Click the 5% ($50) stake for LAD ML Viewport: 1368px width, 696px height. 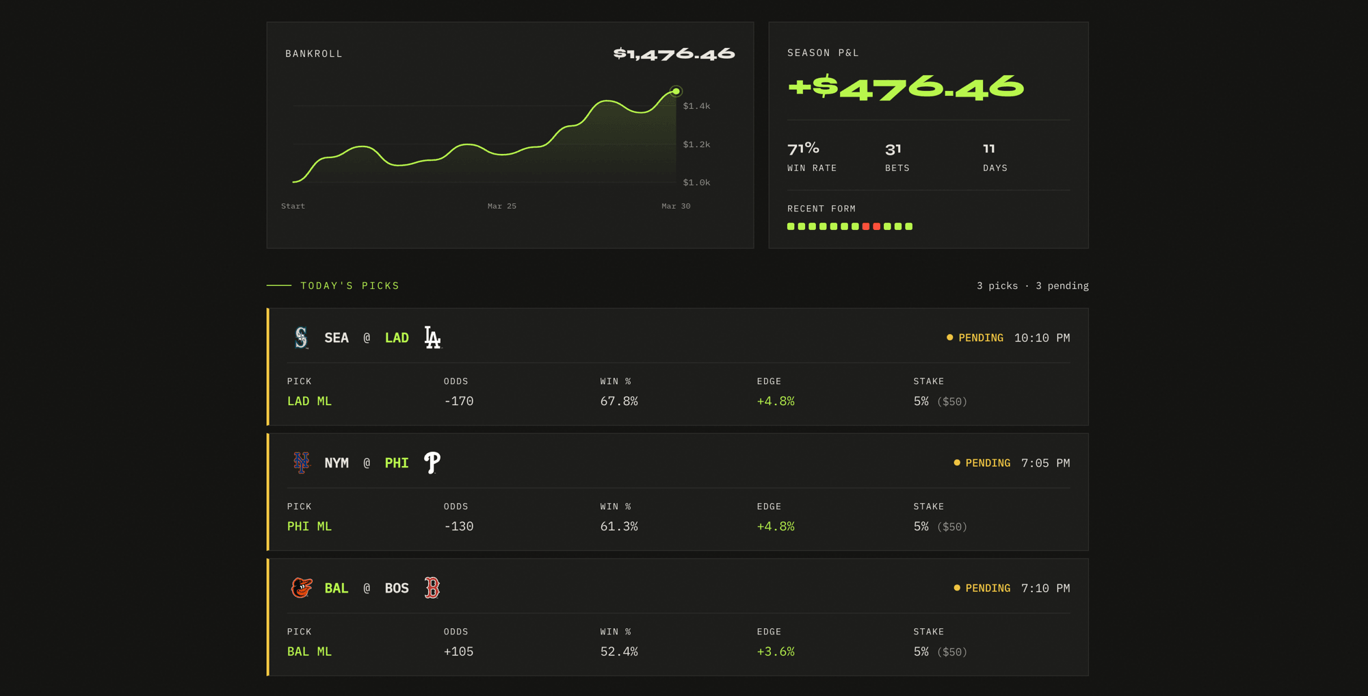click(941, 401)
